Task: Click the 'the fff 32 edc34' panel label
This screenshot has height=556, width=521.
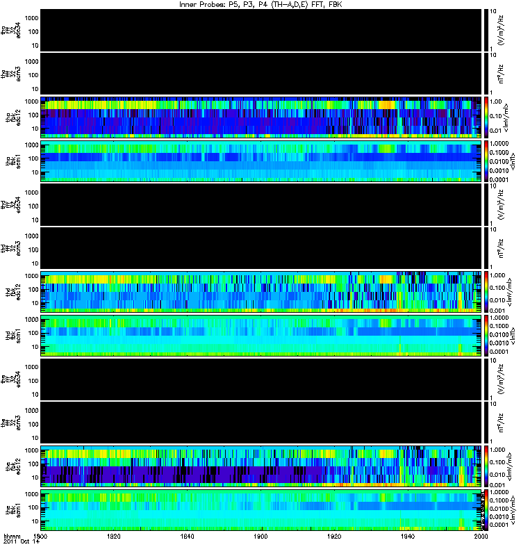Action: tap(11, 379)
